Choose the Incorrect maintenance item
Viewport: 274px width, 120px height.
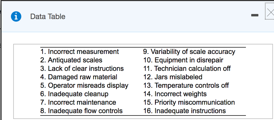[x=78, y=102]
